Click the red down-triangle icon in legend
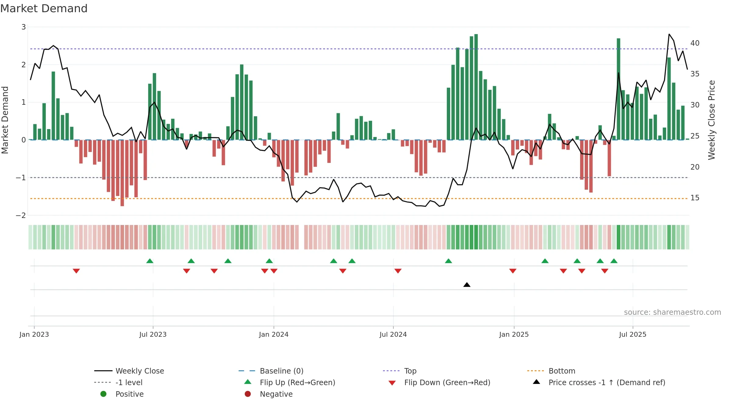 tap(392, 383)
